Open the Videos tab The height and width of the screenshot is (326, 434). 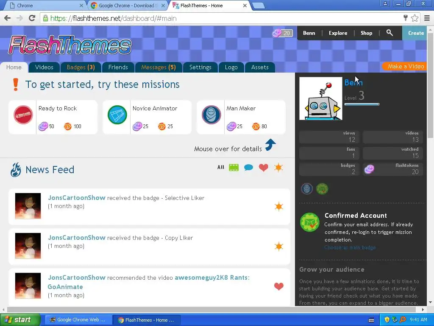click(x=44, y=67)
